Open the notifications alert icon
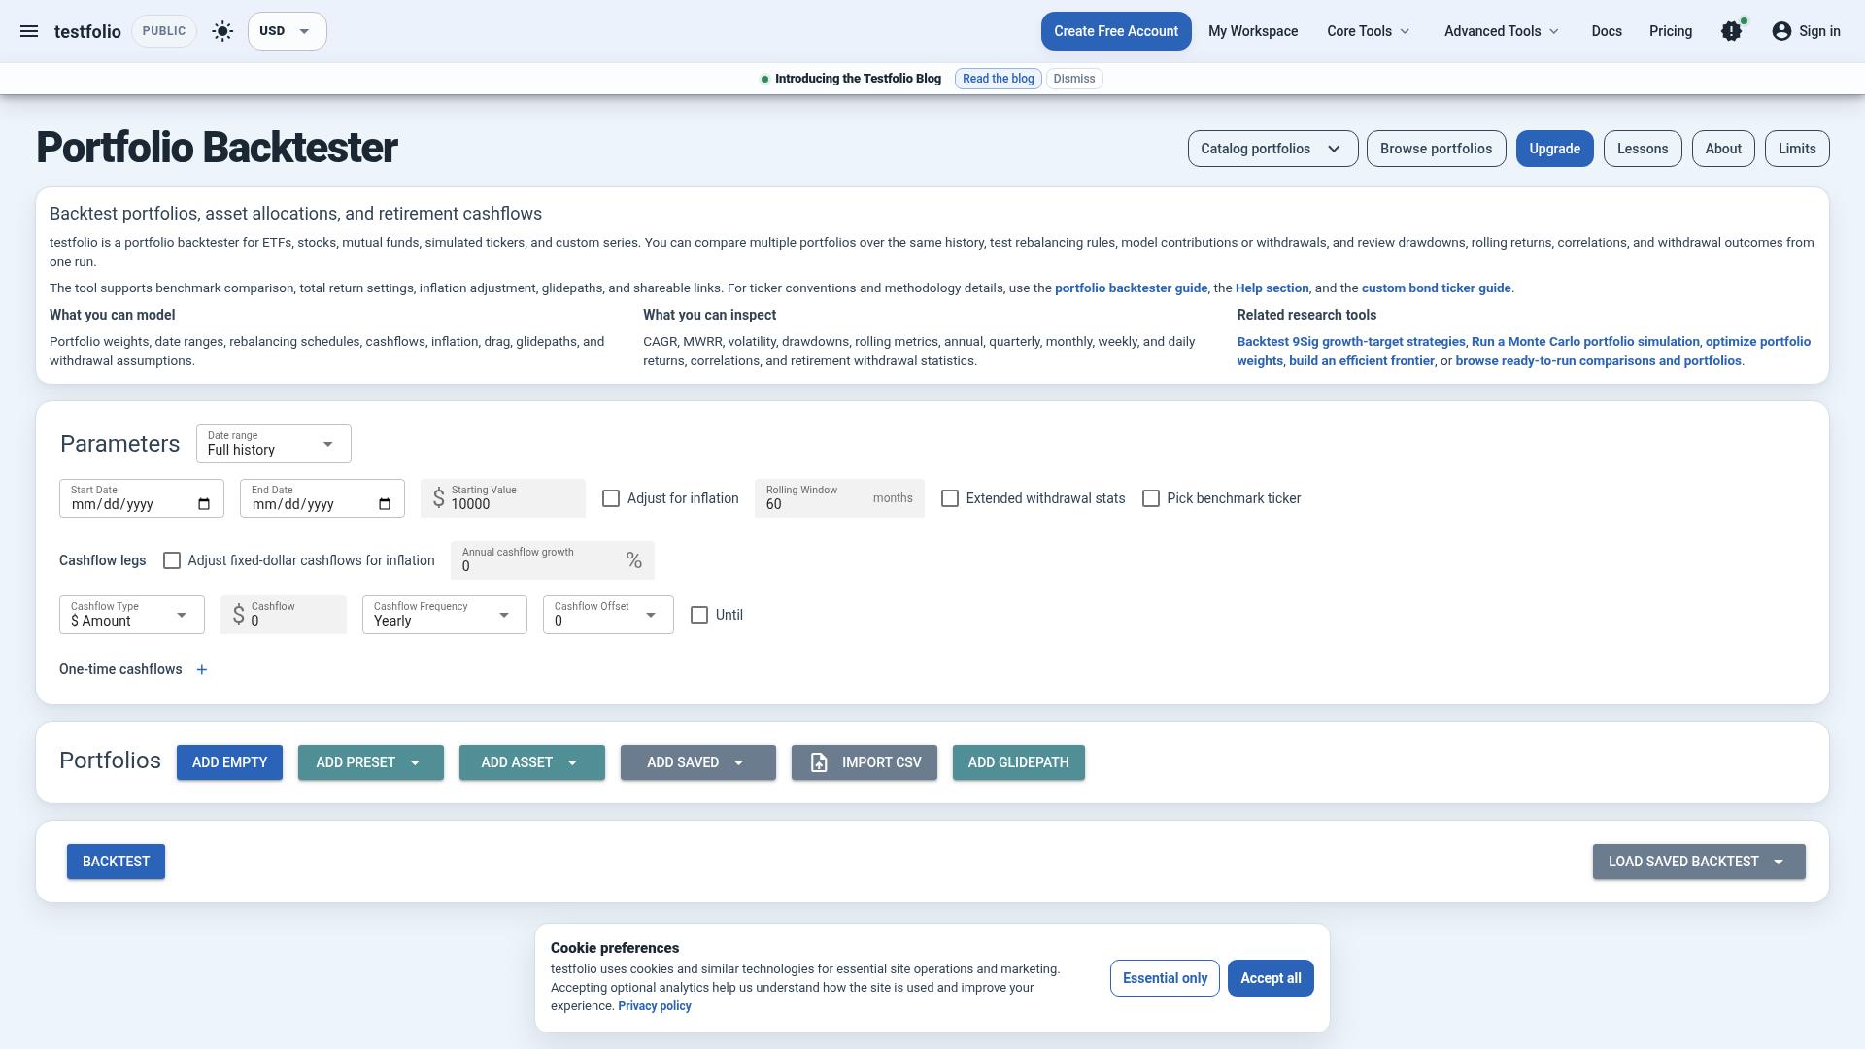1865x1049 pixels. pyautogui.click(x=1732, y=31)
